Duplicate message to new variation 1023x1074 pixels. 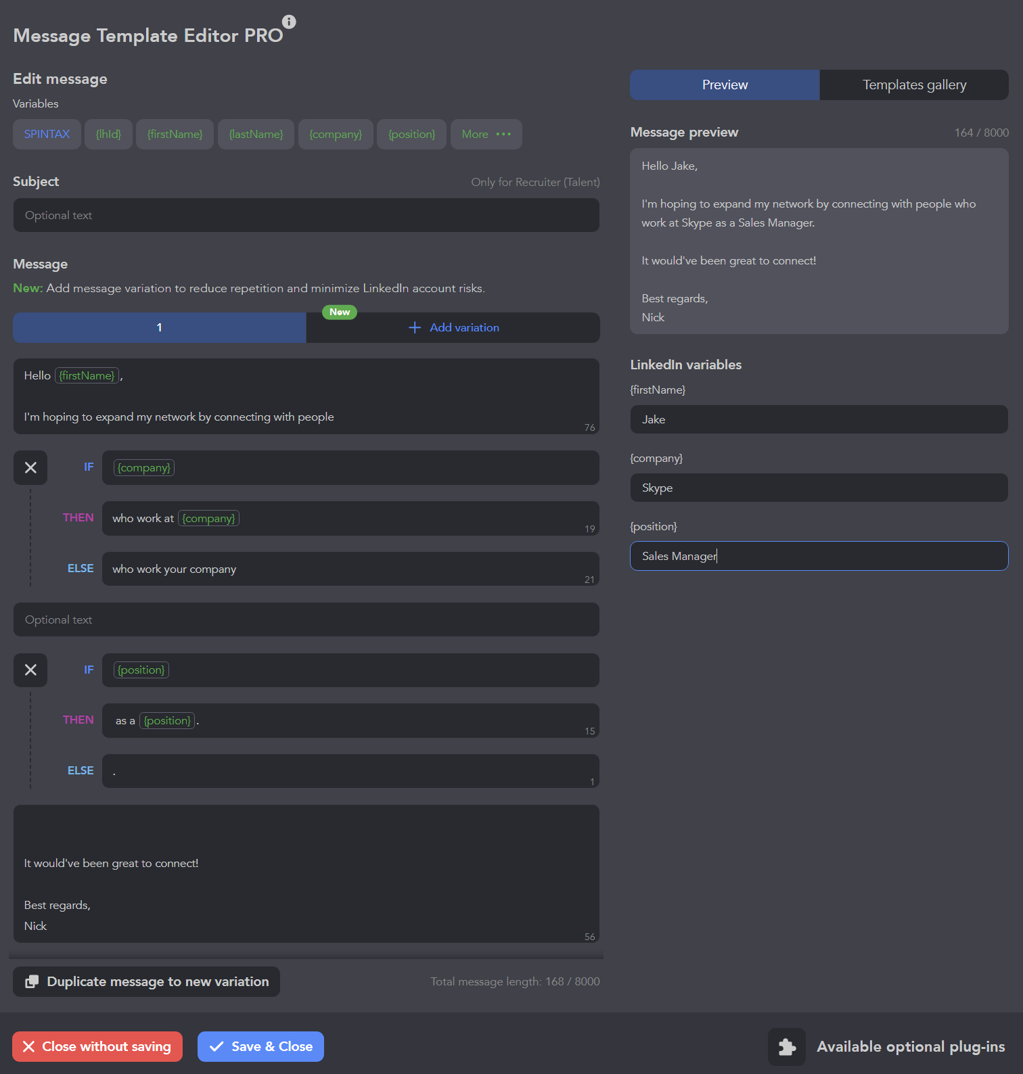point(147,981)
